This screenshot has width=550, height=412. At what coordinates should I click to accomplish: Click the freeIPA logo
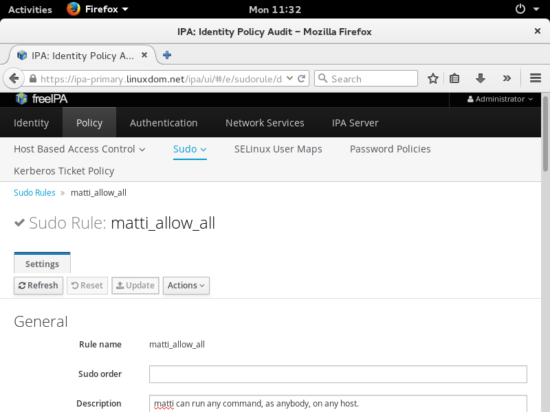pos(41,99)
